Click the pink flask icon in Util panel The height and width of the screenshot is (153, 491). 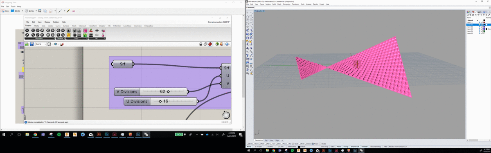(103, 35)
